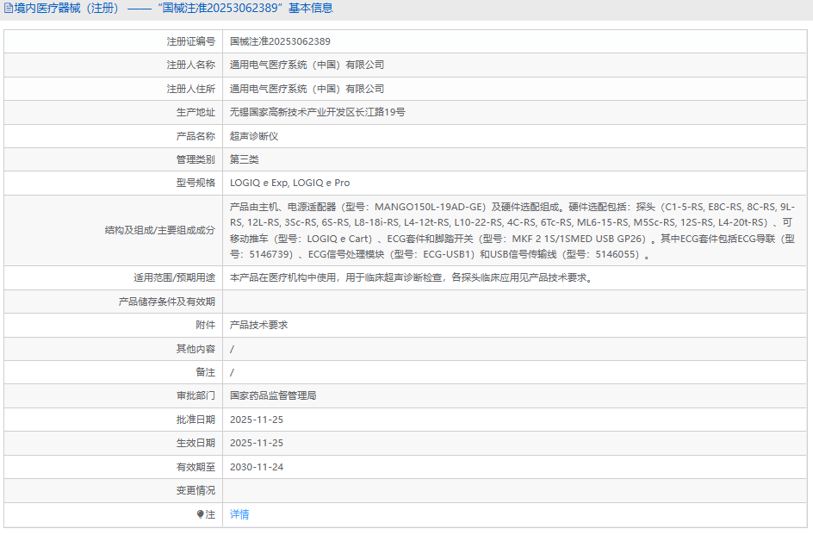Image resolution: width=813 pixels, height=535 pixels.
Task: Click the bulb icon beside 注 label
Action: [201, 514]
